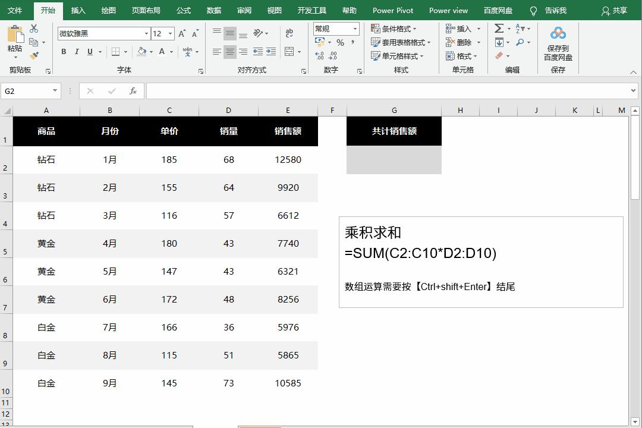Apply the font color A button

(x=162, y=52)
